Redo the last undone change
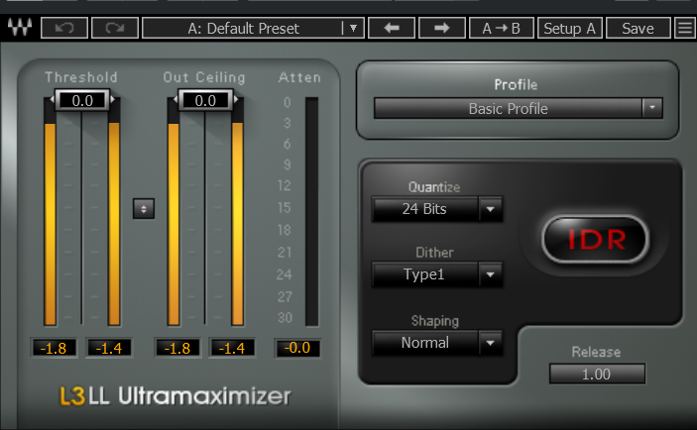 115,28
